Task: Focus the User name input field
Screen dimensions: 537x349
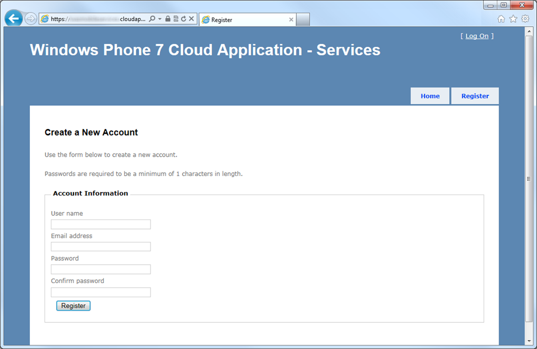Action: tap(101, 224)
